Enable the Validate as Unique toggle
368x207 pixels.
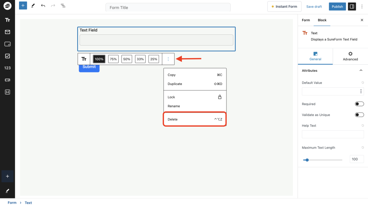tap(359, 114)
